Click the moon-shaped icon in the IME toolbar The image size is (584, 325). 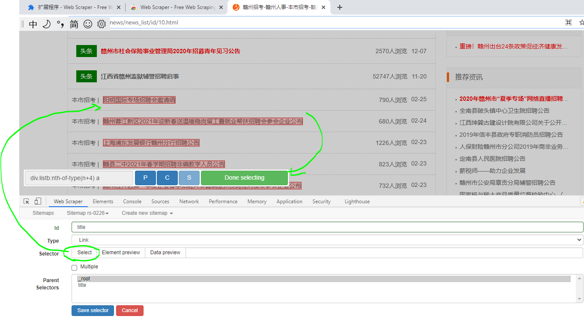point(46,24)
